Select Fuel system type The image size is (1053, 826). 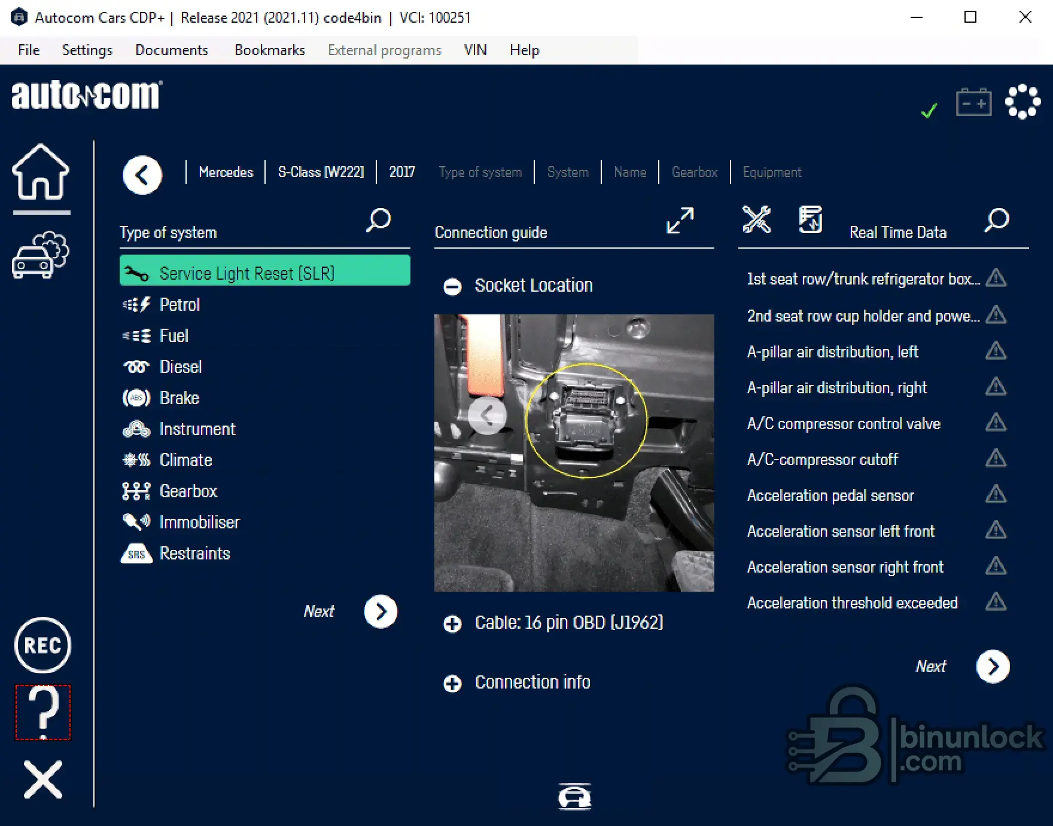tap(265, 336)
